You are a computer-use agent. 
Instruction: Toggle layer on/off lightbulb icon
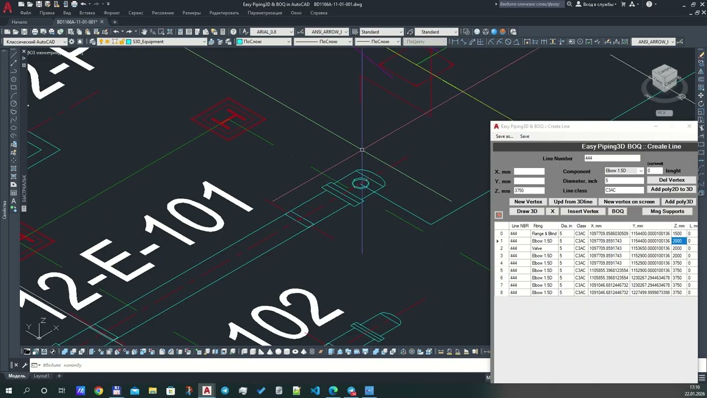(x=102, y=41)
